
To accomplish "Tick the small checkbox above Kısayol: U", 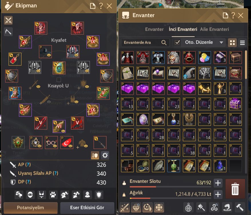I will (59, 80).
